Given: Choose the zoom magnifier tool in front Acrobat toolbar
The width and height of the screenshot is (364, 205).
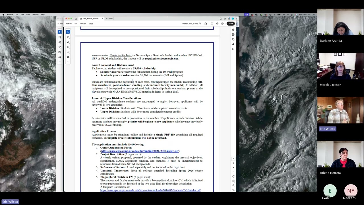Looking at the screenshot, I should [x=68, y=37].
